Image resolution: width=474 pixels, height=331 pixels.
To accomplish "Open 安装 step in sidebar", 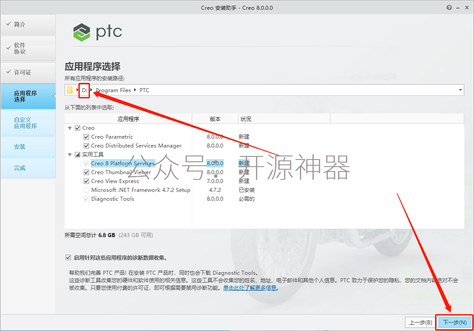I will pos(28,147).
